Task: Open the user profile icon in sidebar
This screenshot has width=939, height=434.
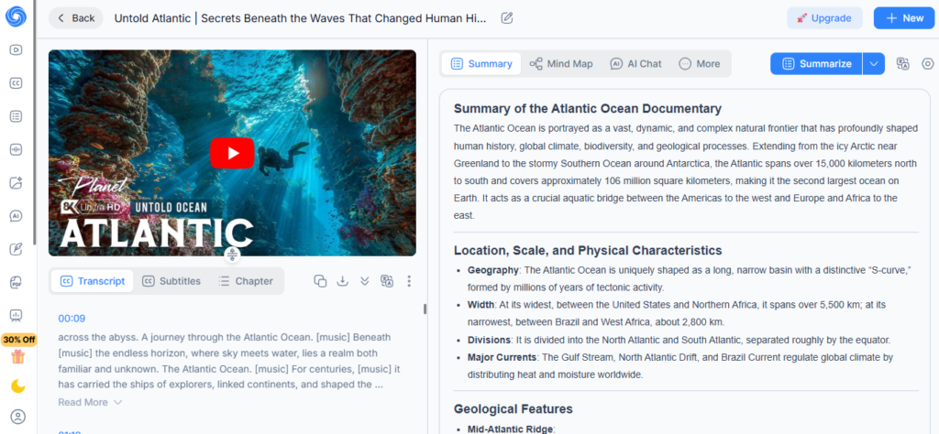Action: 18,417
